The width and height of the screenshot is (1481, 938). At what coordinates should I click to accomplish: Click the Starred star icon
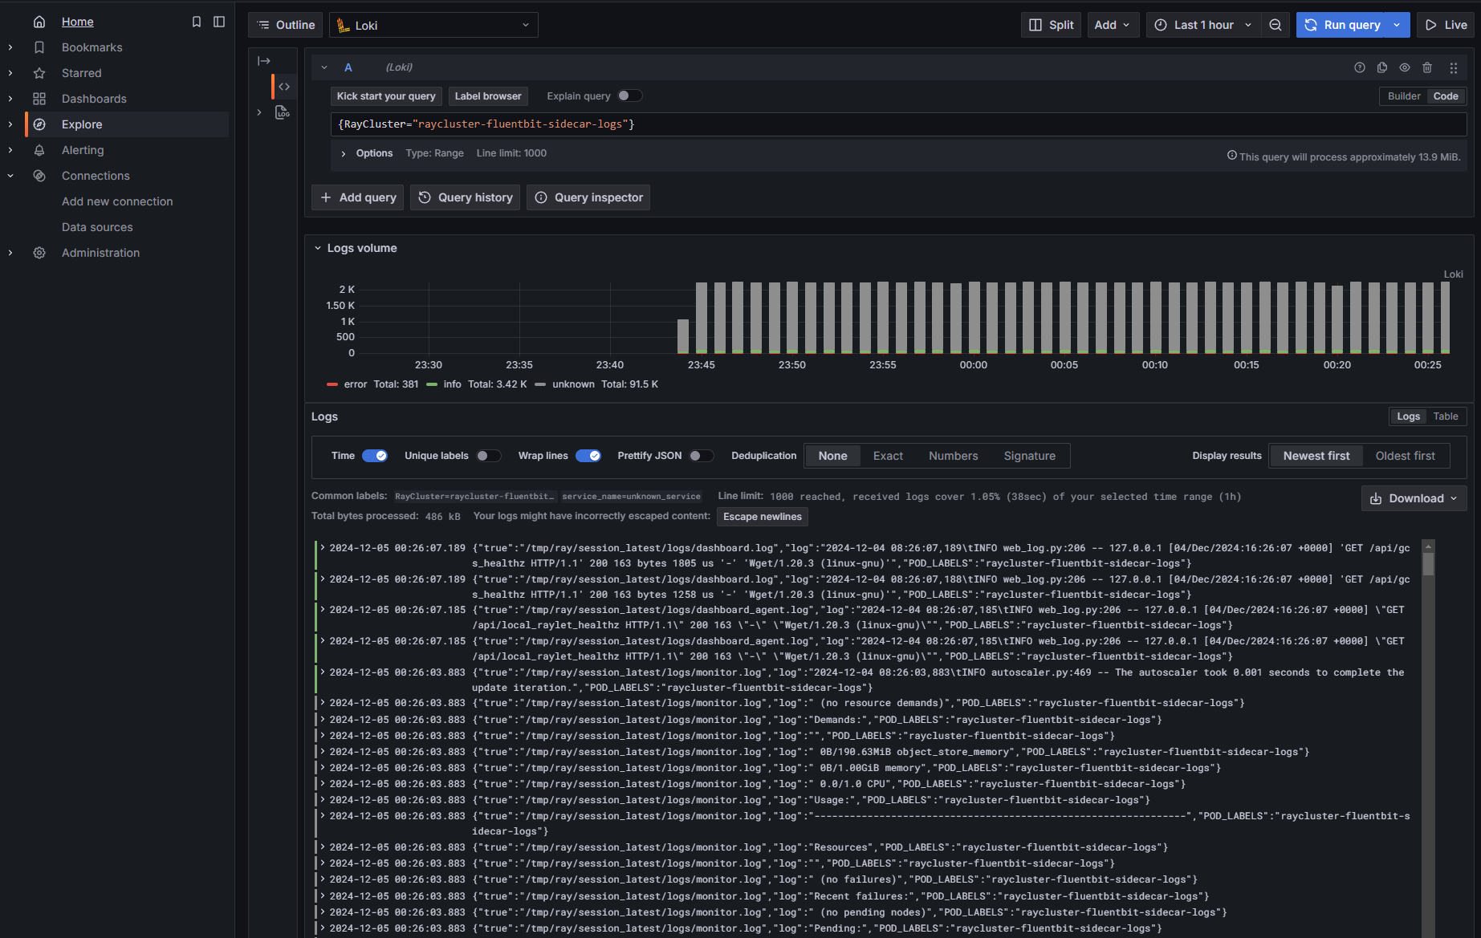click(39, 73)
